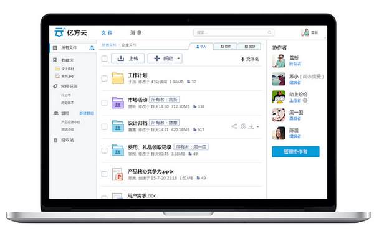Open the first group under 群组
The height and width of the screenshot is (239, 374).
click(70, 122)
